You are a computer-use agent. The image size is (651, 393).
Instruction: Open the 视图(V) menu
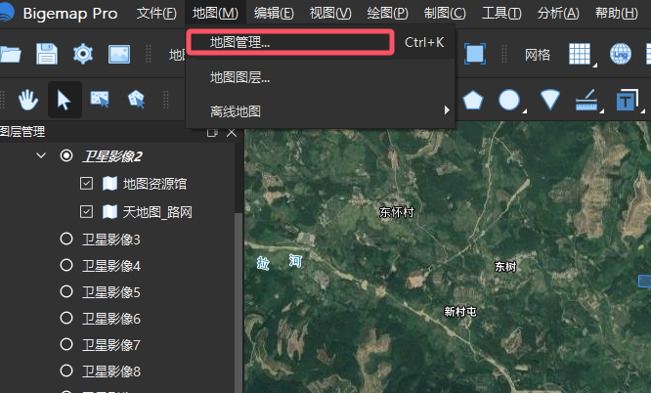point(330,14)
